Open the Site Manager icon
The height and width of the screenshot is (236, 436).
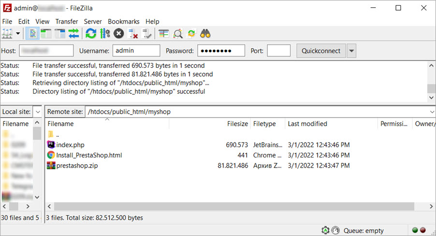tap(7, 34)
